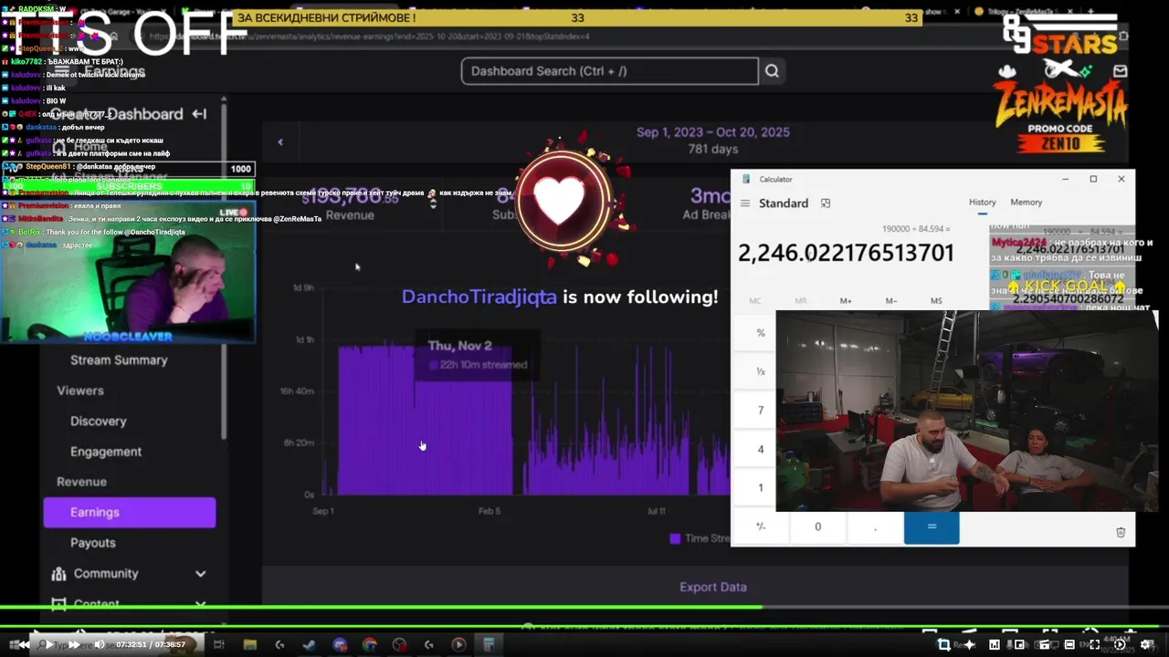
Task: Open video player settings gear
Action: click(1146, 644)
